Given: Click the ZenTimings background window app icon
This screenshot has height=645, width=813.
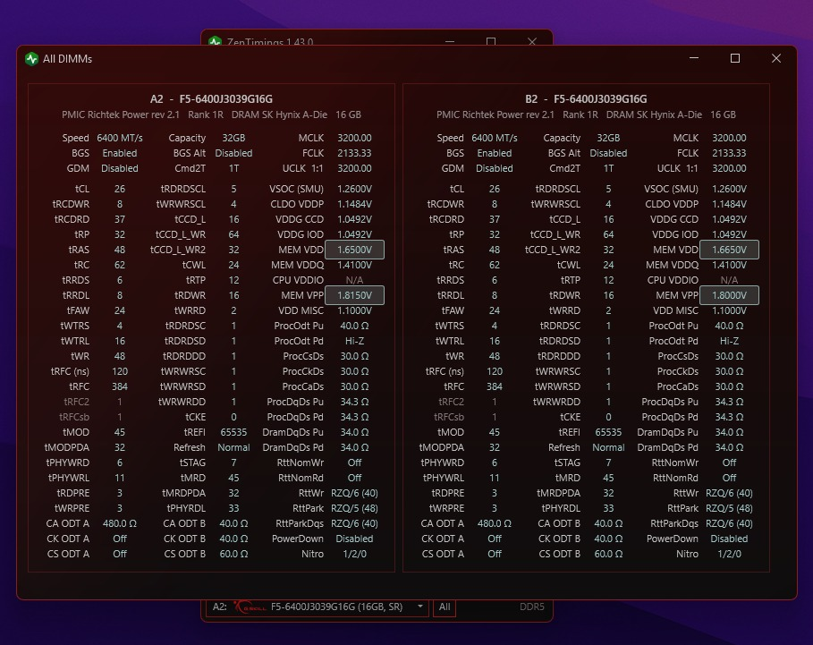Looking at the screenshot, I should click(x=215, y=41).
